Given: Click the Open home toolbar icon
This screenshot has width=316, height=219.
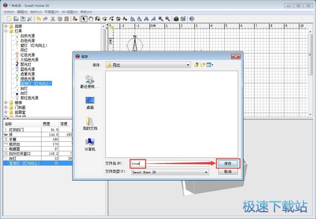Looking at the screenshot, I should pos(16,19).
